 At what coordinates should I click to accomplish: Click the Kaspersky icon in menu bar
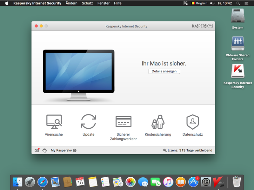pos(186,3)
